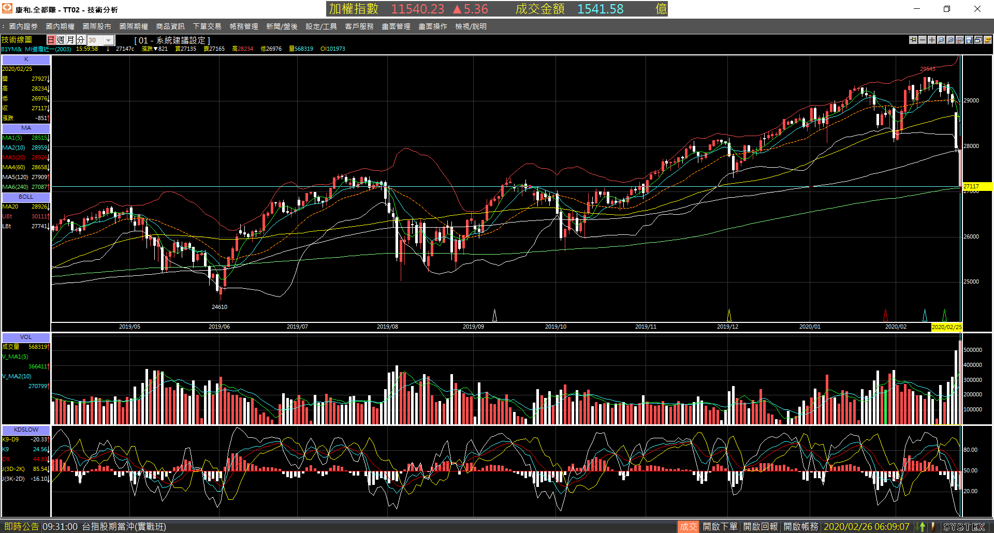
Task: Switch to daily (日) chart period
Action: [51, 40]
